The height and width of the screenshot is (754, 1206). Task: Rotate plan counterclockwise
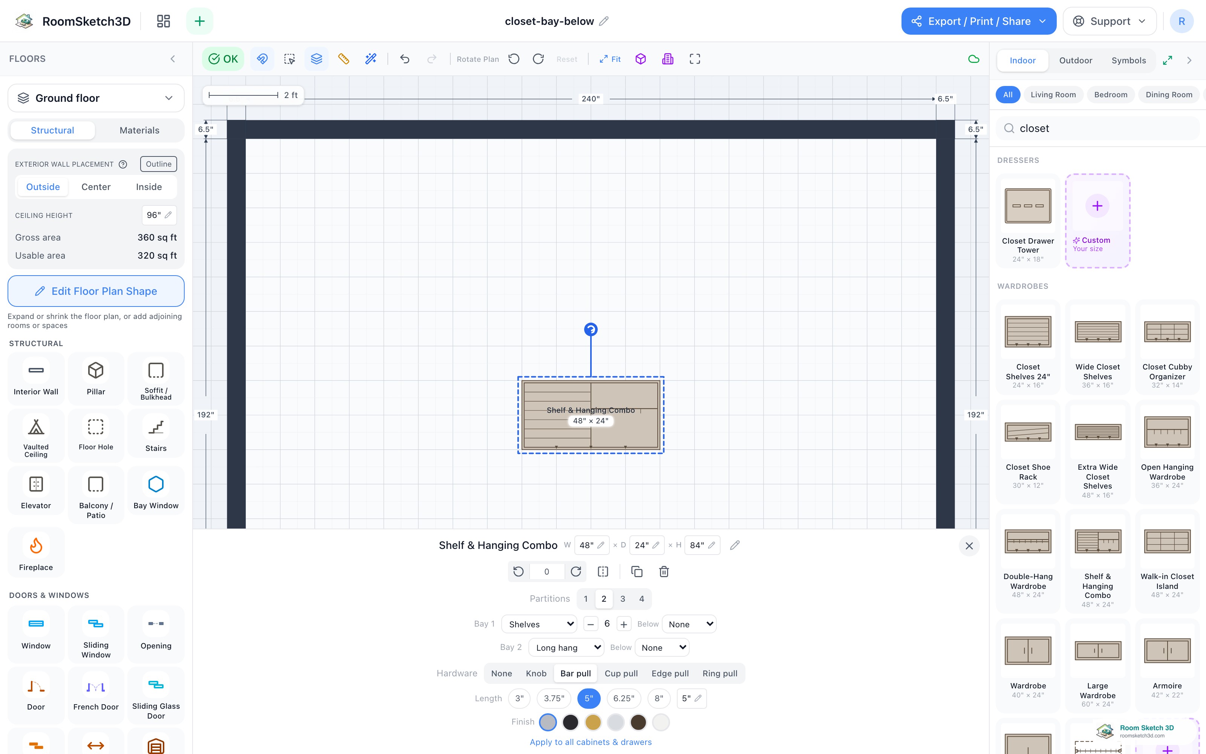514,59
